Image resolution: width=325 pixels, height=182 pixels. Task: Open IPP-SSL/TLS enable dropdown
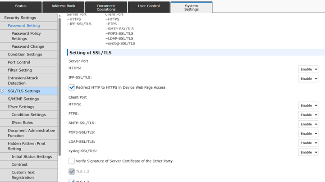[x=308, y=78]
